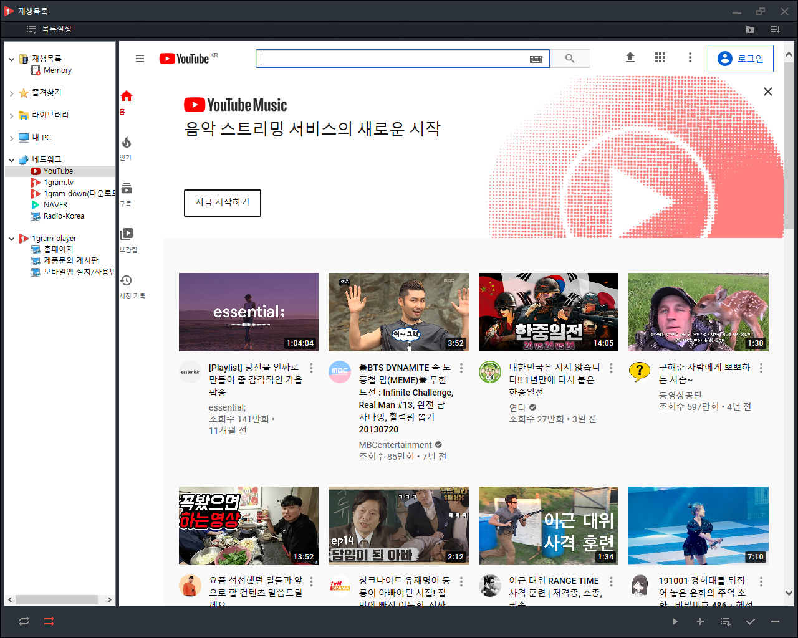Open the essential; playlist video thumbnail

tap(249, 312)
